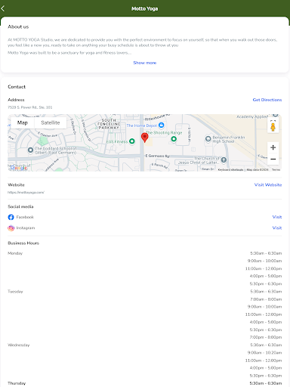
Task: Click the website URL text
Action: click(x=26, y=192)
